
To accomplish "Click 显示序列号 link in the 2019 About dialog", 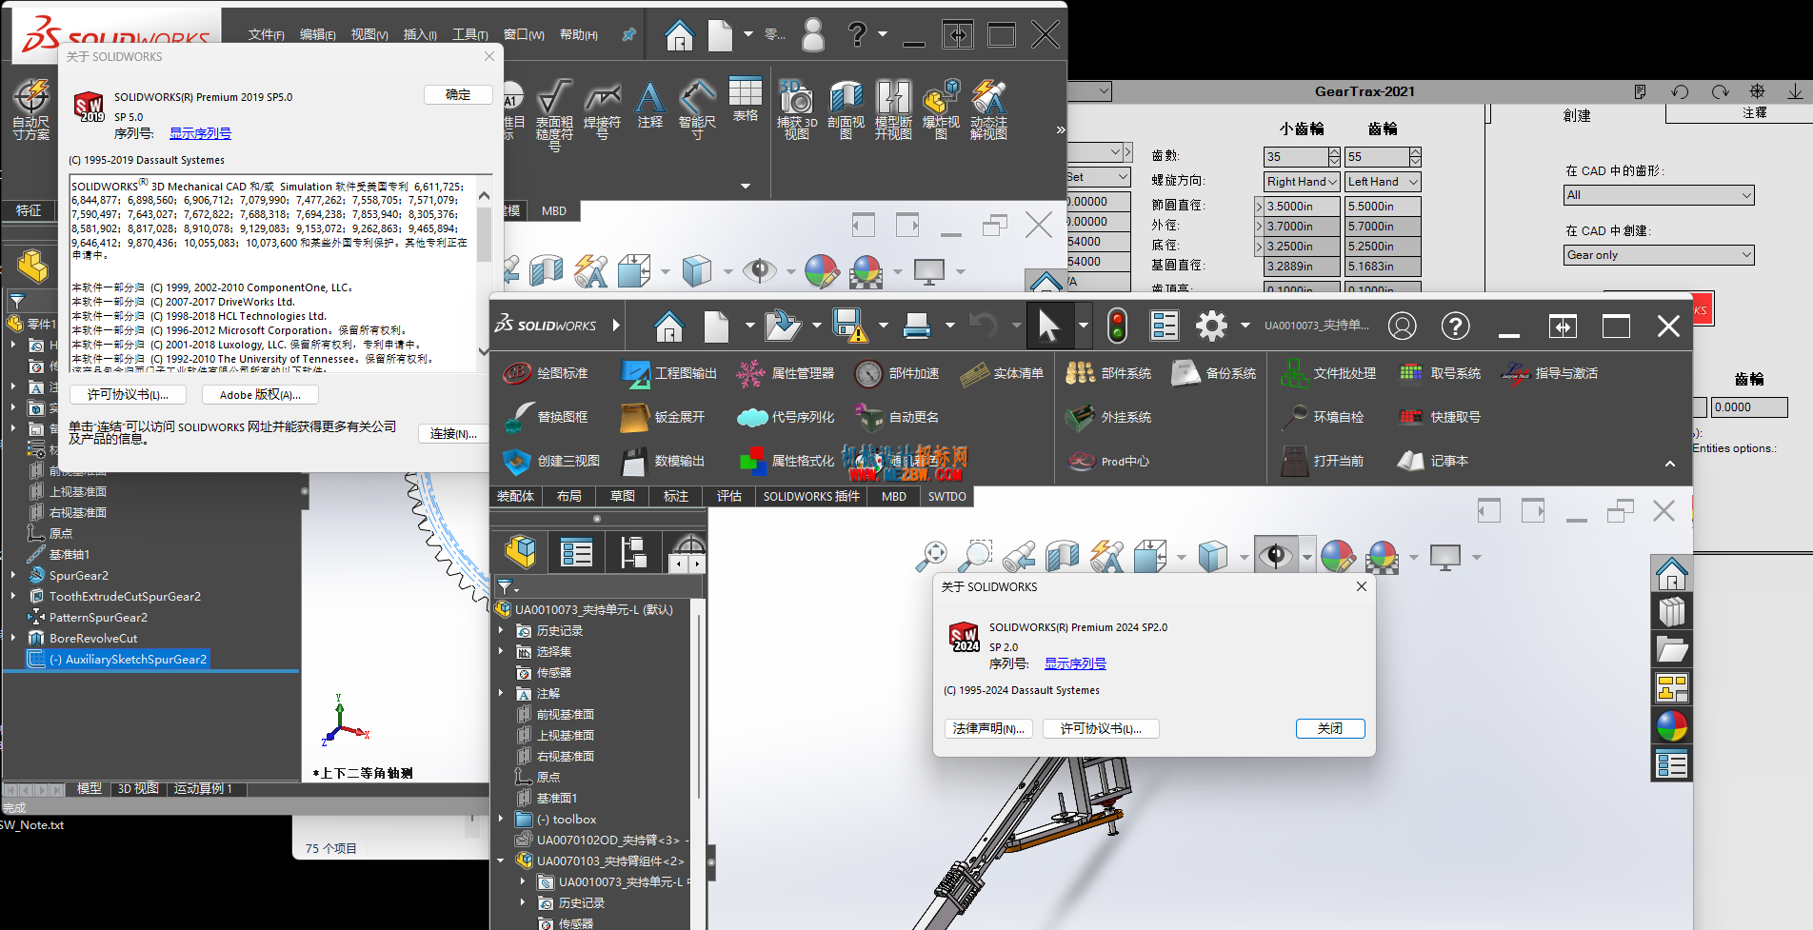I will pyautogui.click(x=200, y=133).
